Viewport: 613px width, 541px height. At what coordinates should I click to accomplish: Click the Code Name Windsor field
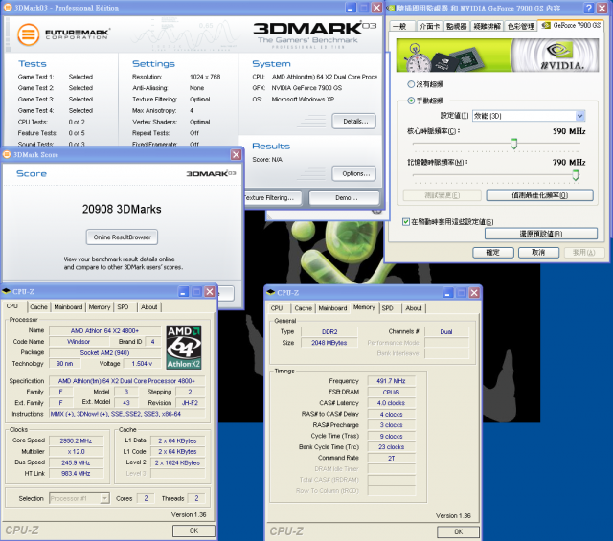(79, 341)
